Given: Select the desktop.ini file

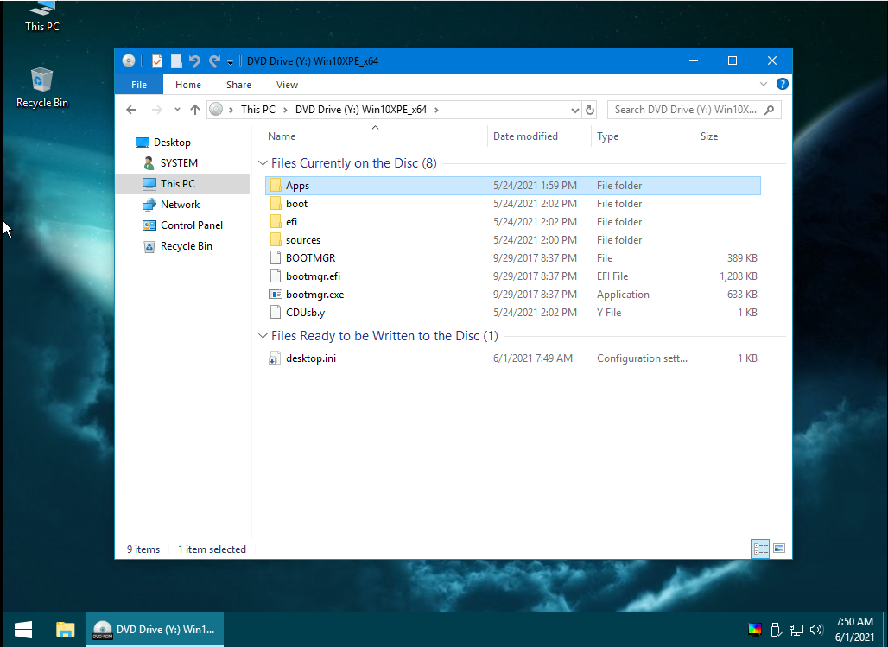Looking at the screenshot, I should coord(512,358).
